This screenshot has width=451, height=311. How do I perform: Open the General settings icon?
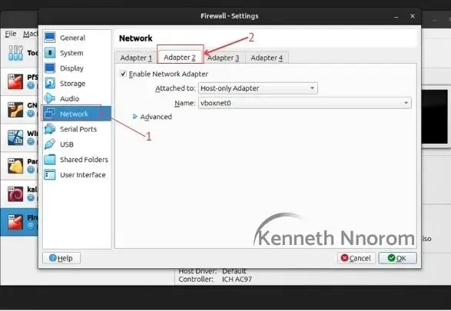pyautogui.click(x=50, y=38)
